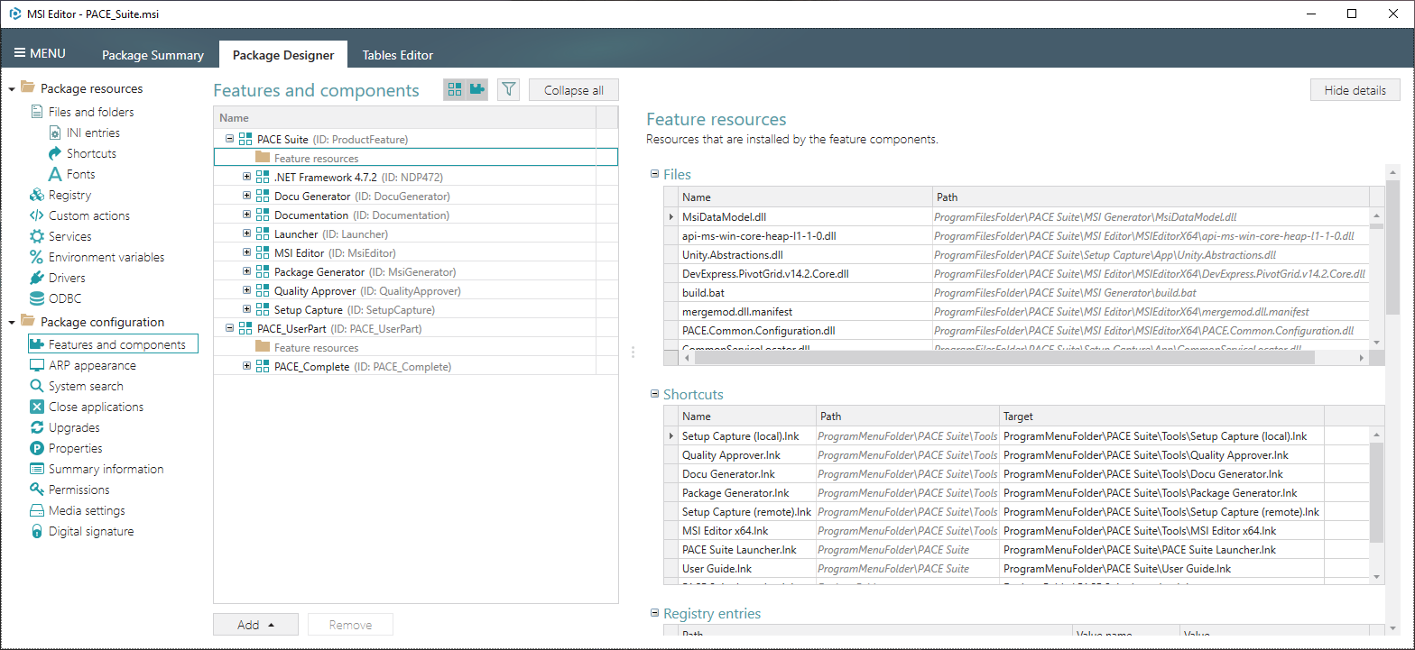This screenshot has width=1415, height=650.
Task: Sort Files table by Name column
Action: point(806,197)
